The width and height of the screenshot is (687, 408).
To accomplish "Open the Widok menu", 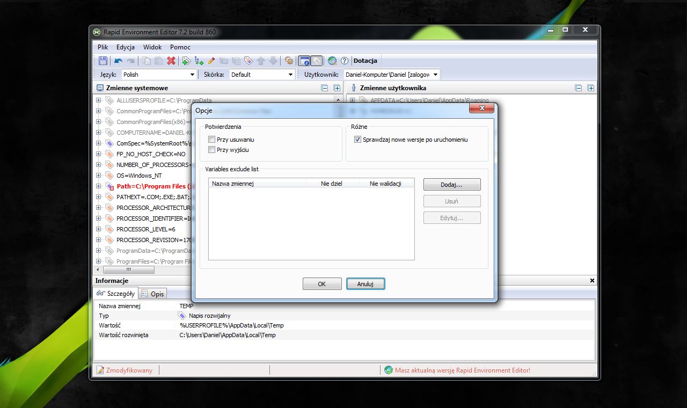I will pos(152,47).
